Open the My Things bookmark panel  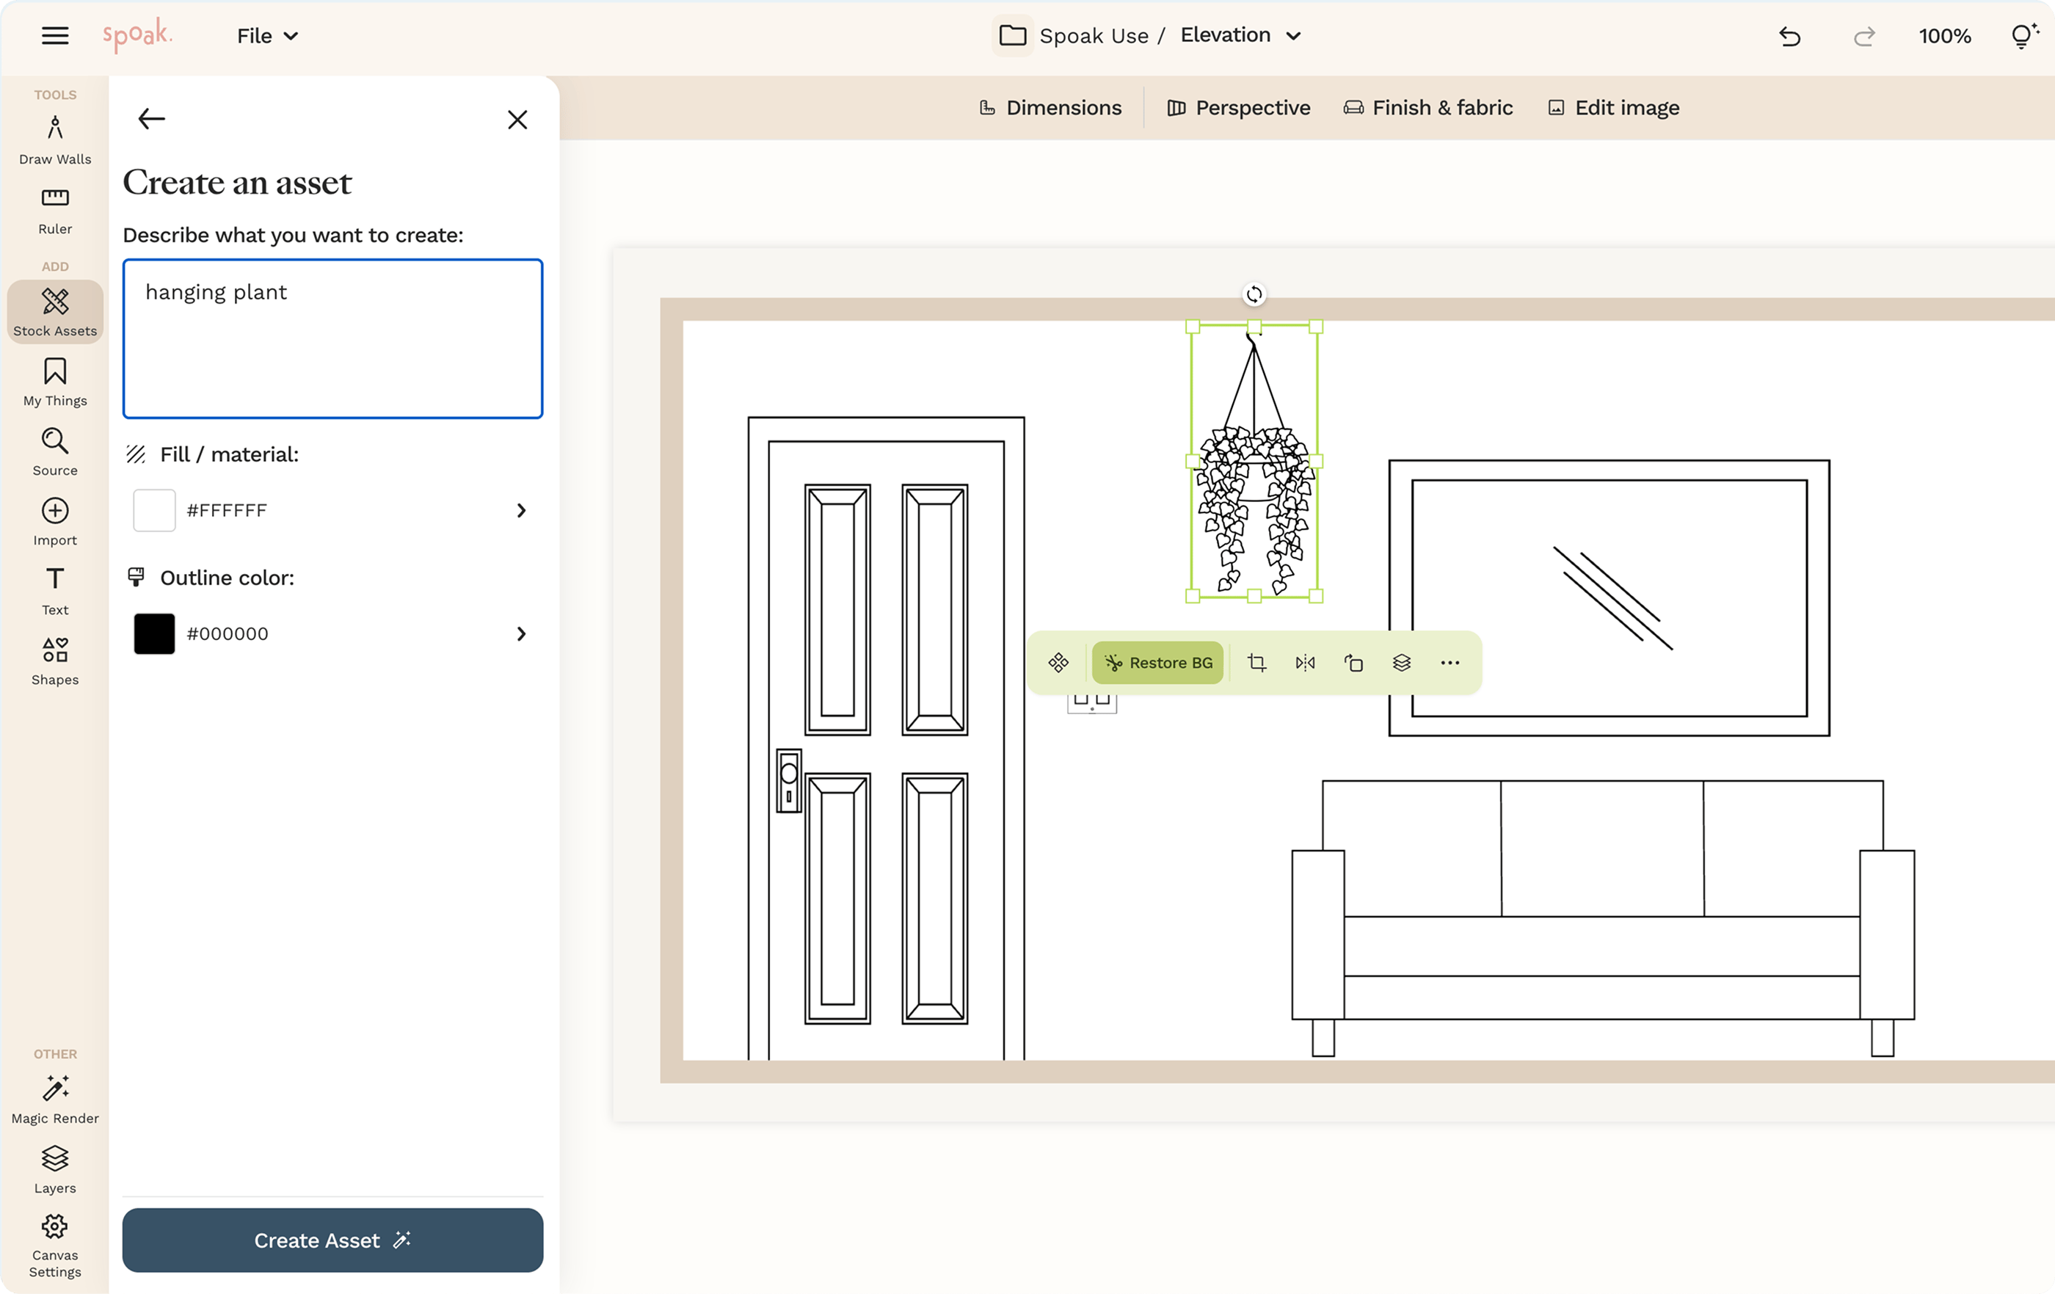pyautogui.click(x=54, y=382)
